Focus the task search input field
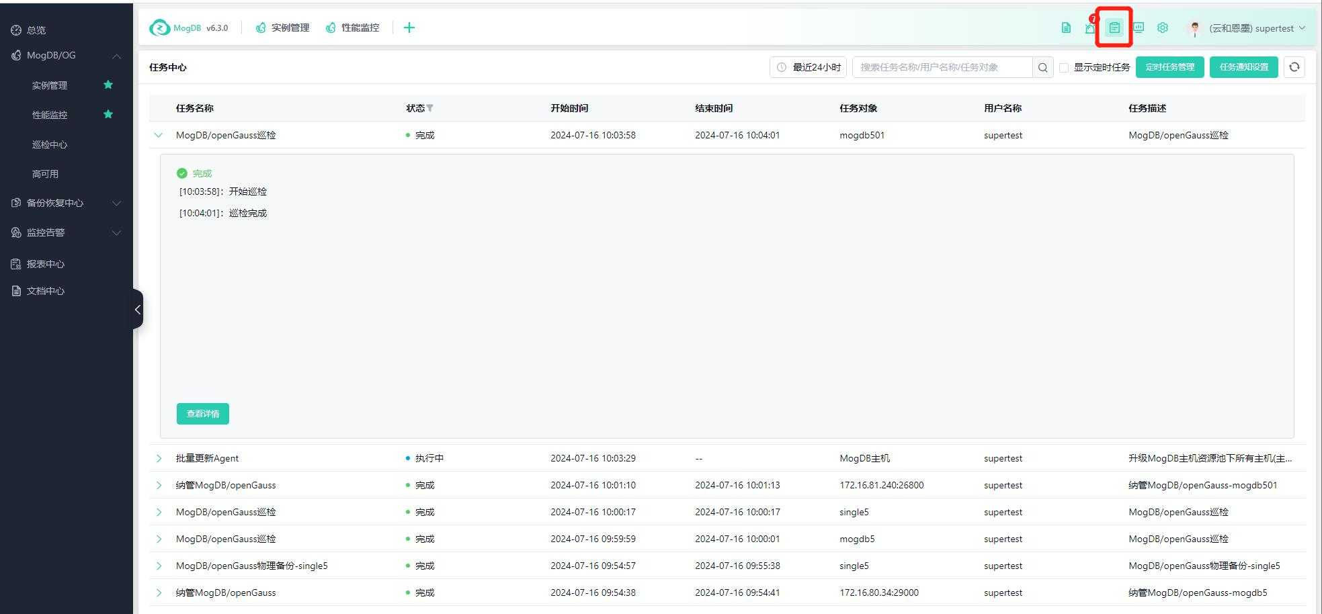The width and height of the screenshot is (1322, 614). coord(942,67)
